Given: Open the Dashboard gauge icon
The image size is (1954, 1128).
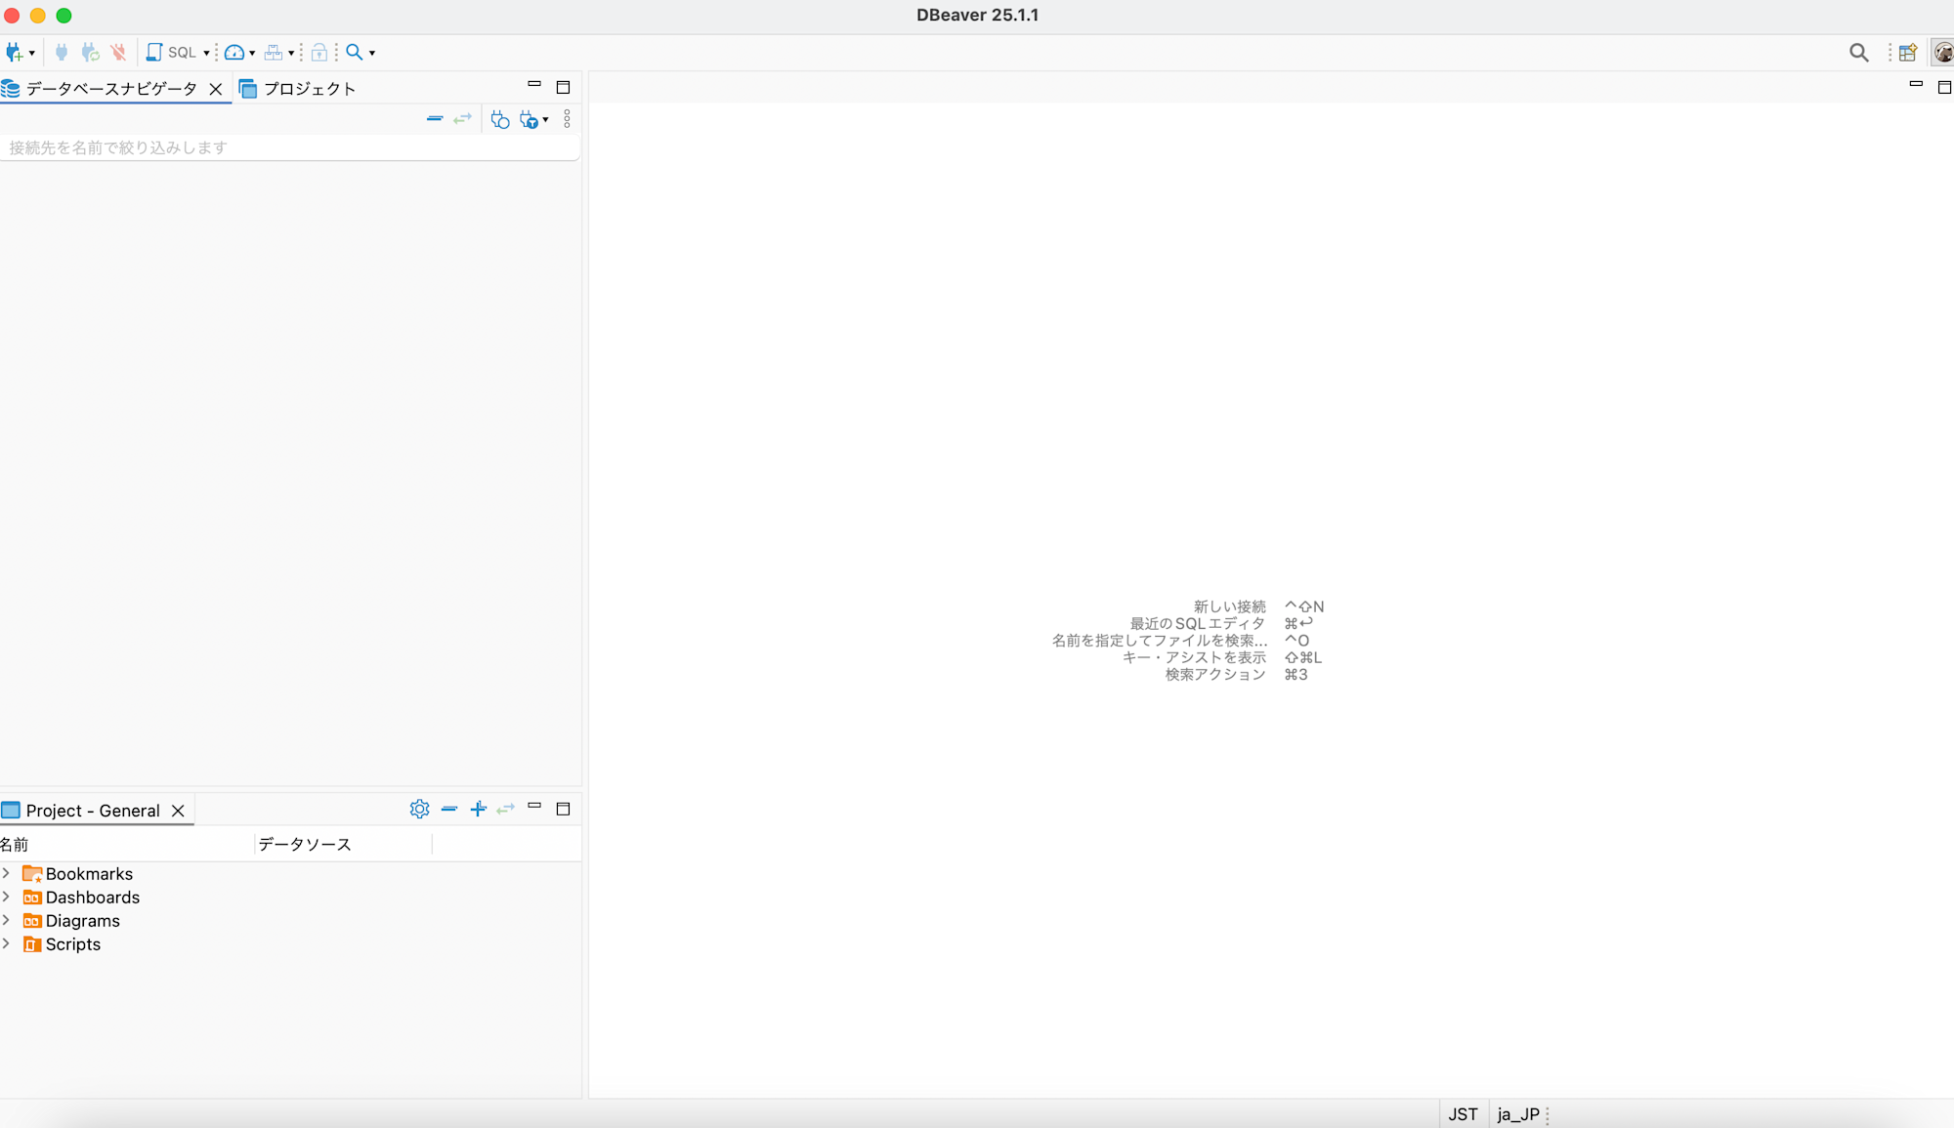Looking at the screenshot, I should [234, 53].
